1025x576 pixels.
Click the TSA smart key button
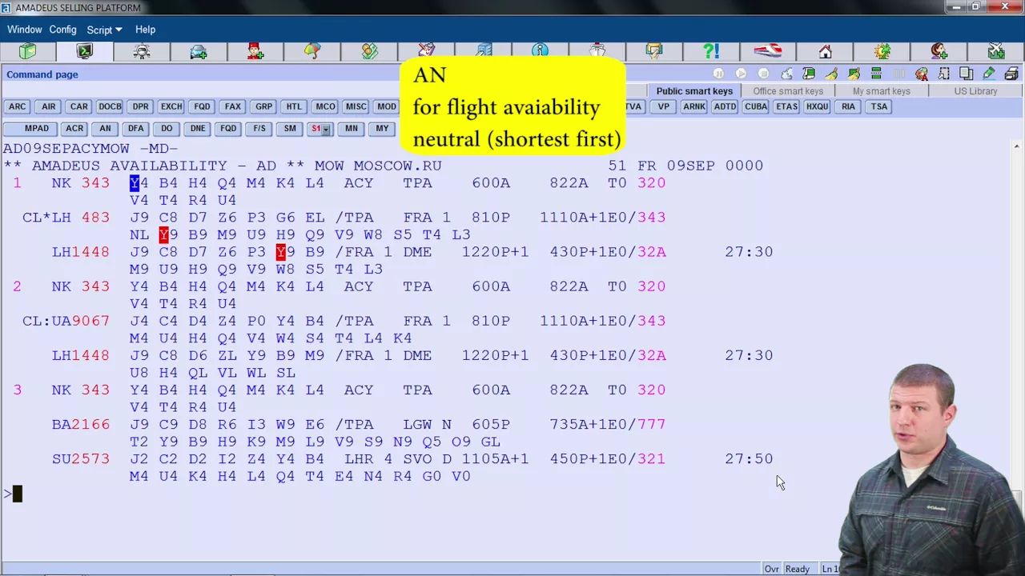(879, 106)
